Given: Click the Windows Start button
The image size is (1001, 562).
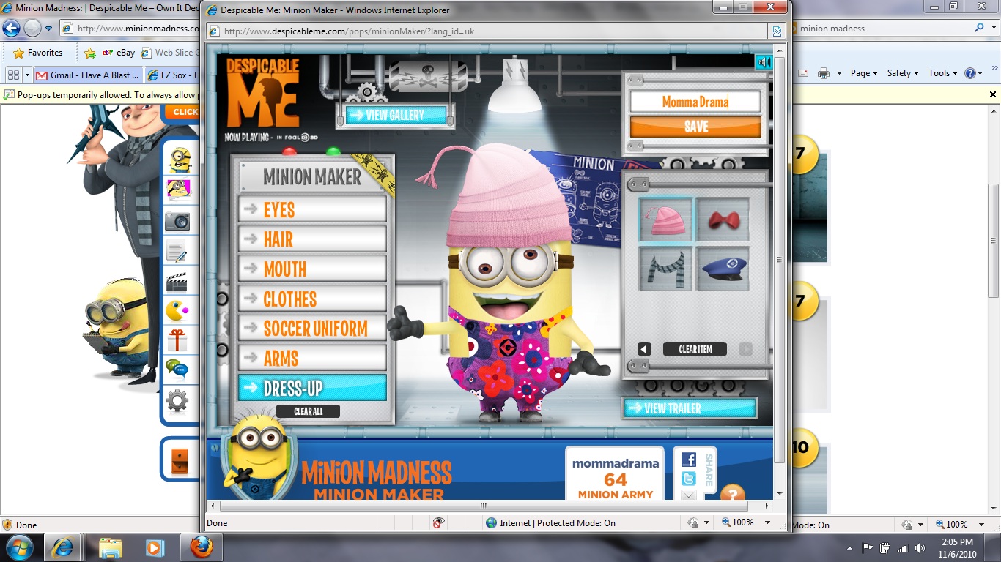Looking at the screenshot, I should 19,547.
